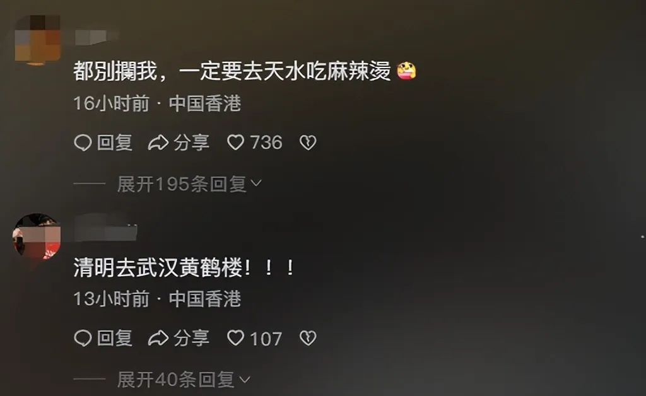Open first commenter's blurred username

coord(97,37)
